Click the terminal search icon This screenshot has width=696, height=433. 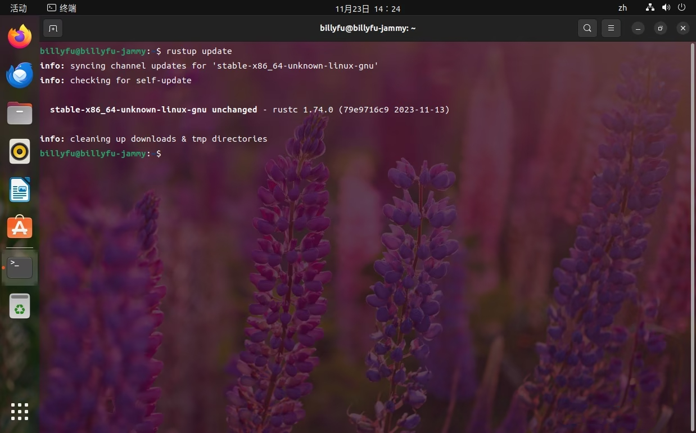pyautogui.click(x=587, y=28)
